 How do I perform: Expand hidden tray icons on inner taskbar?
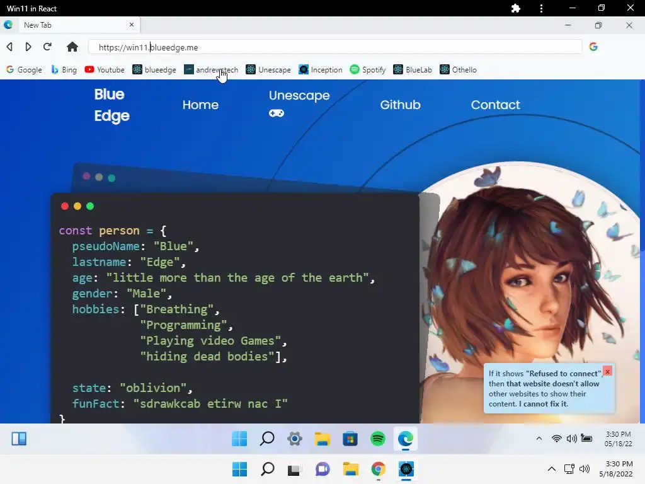point(539,439)
